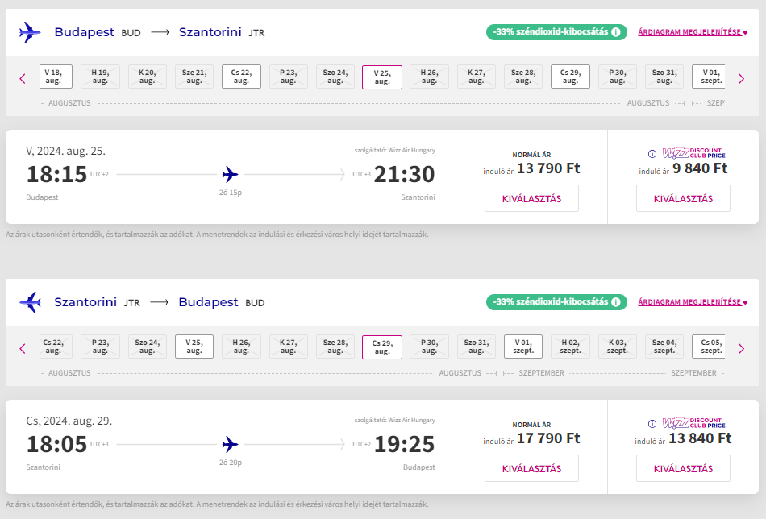Choose return Discount Club price 13 840 Ft
The height and width of the screenshot is (519, 766).
click(x=683, y=468)
